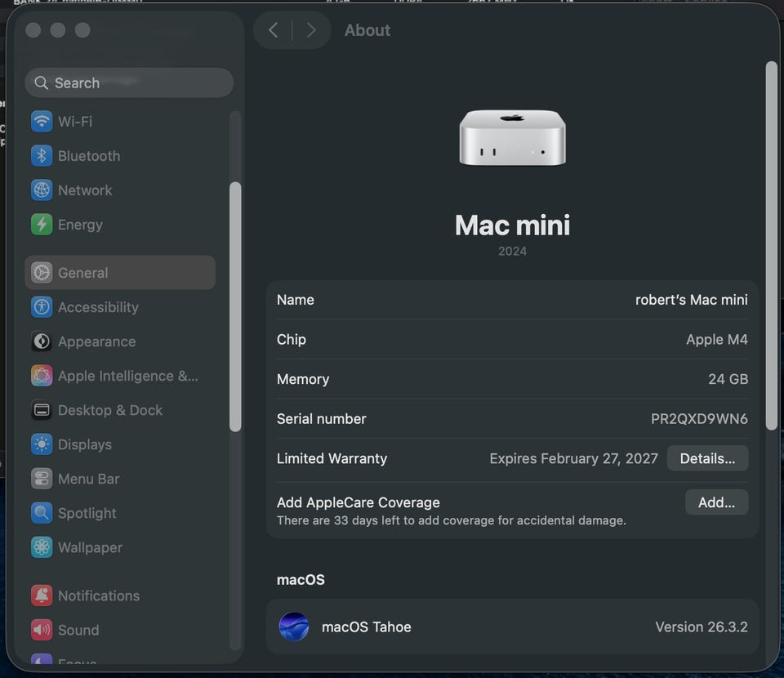The width and height of the screenshot is (784, 678).
Task: Click the "Name" row label
Action: (296, 300)
